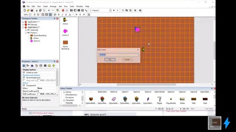This screenshot has height=132, width=236.
Task: Open the File menu
Action: click(28, 7)
